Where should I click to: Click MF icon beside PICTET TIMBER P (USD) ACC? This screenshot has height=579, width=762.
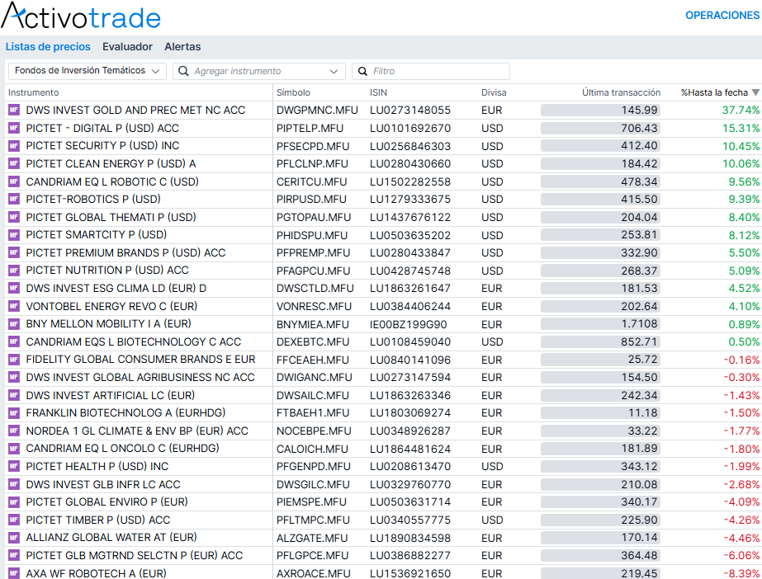pyautogui.click(x=13, y=520)
